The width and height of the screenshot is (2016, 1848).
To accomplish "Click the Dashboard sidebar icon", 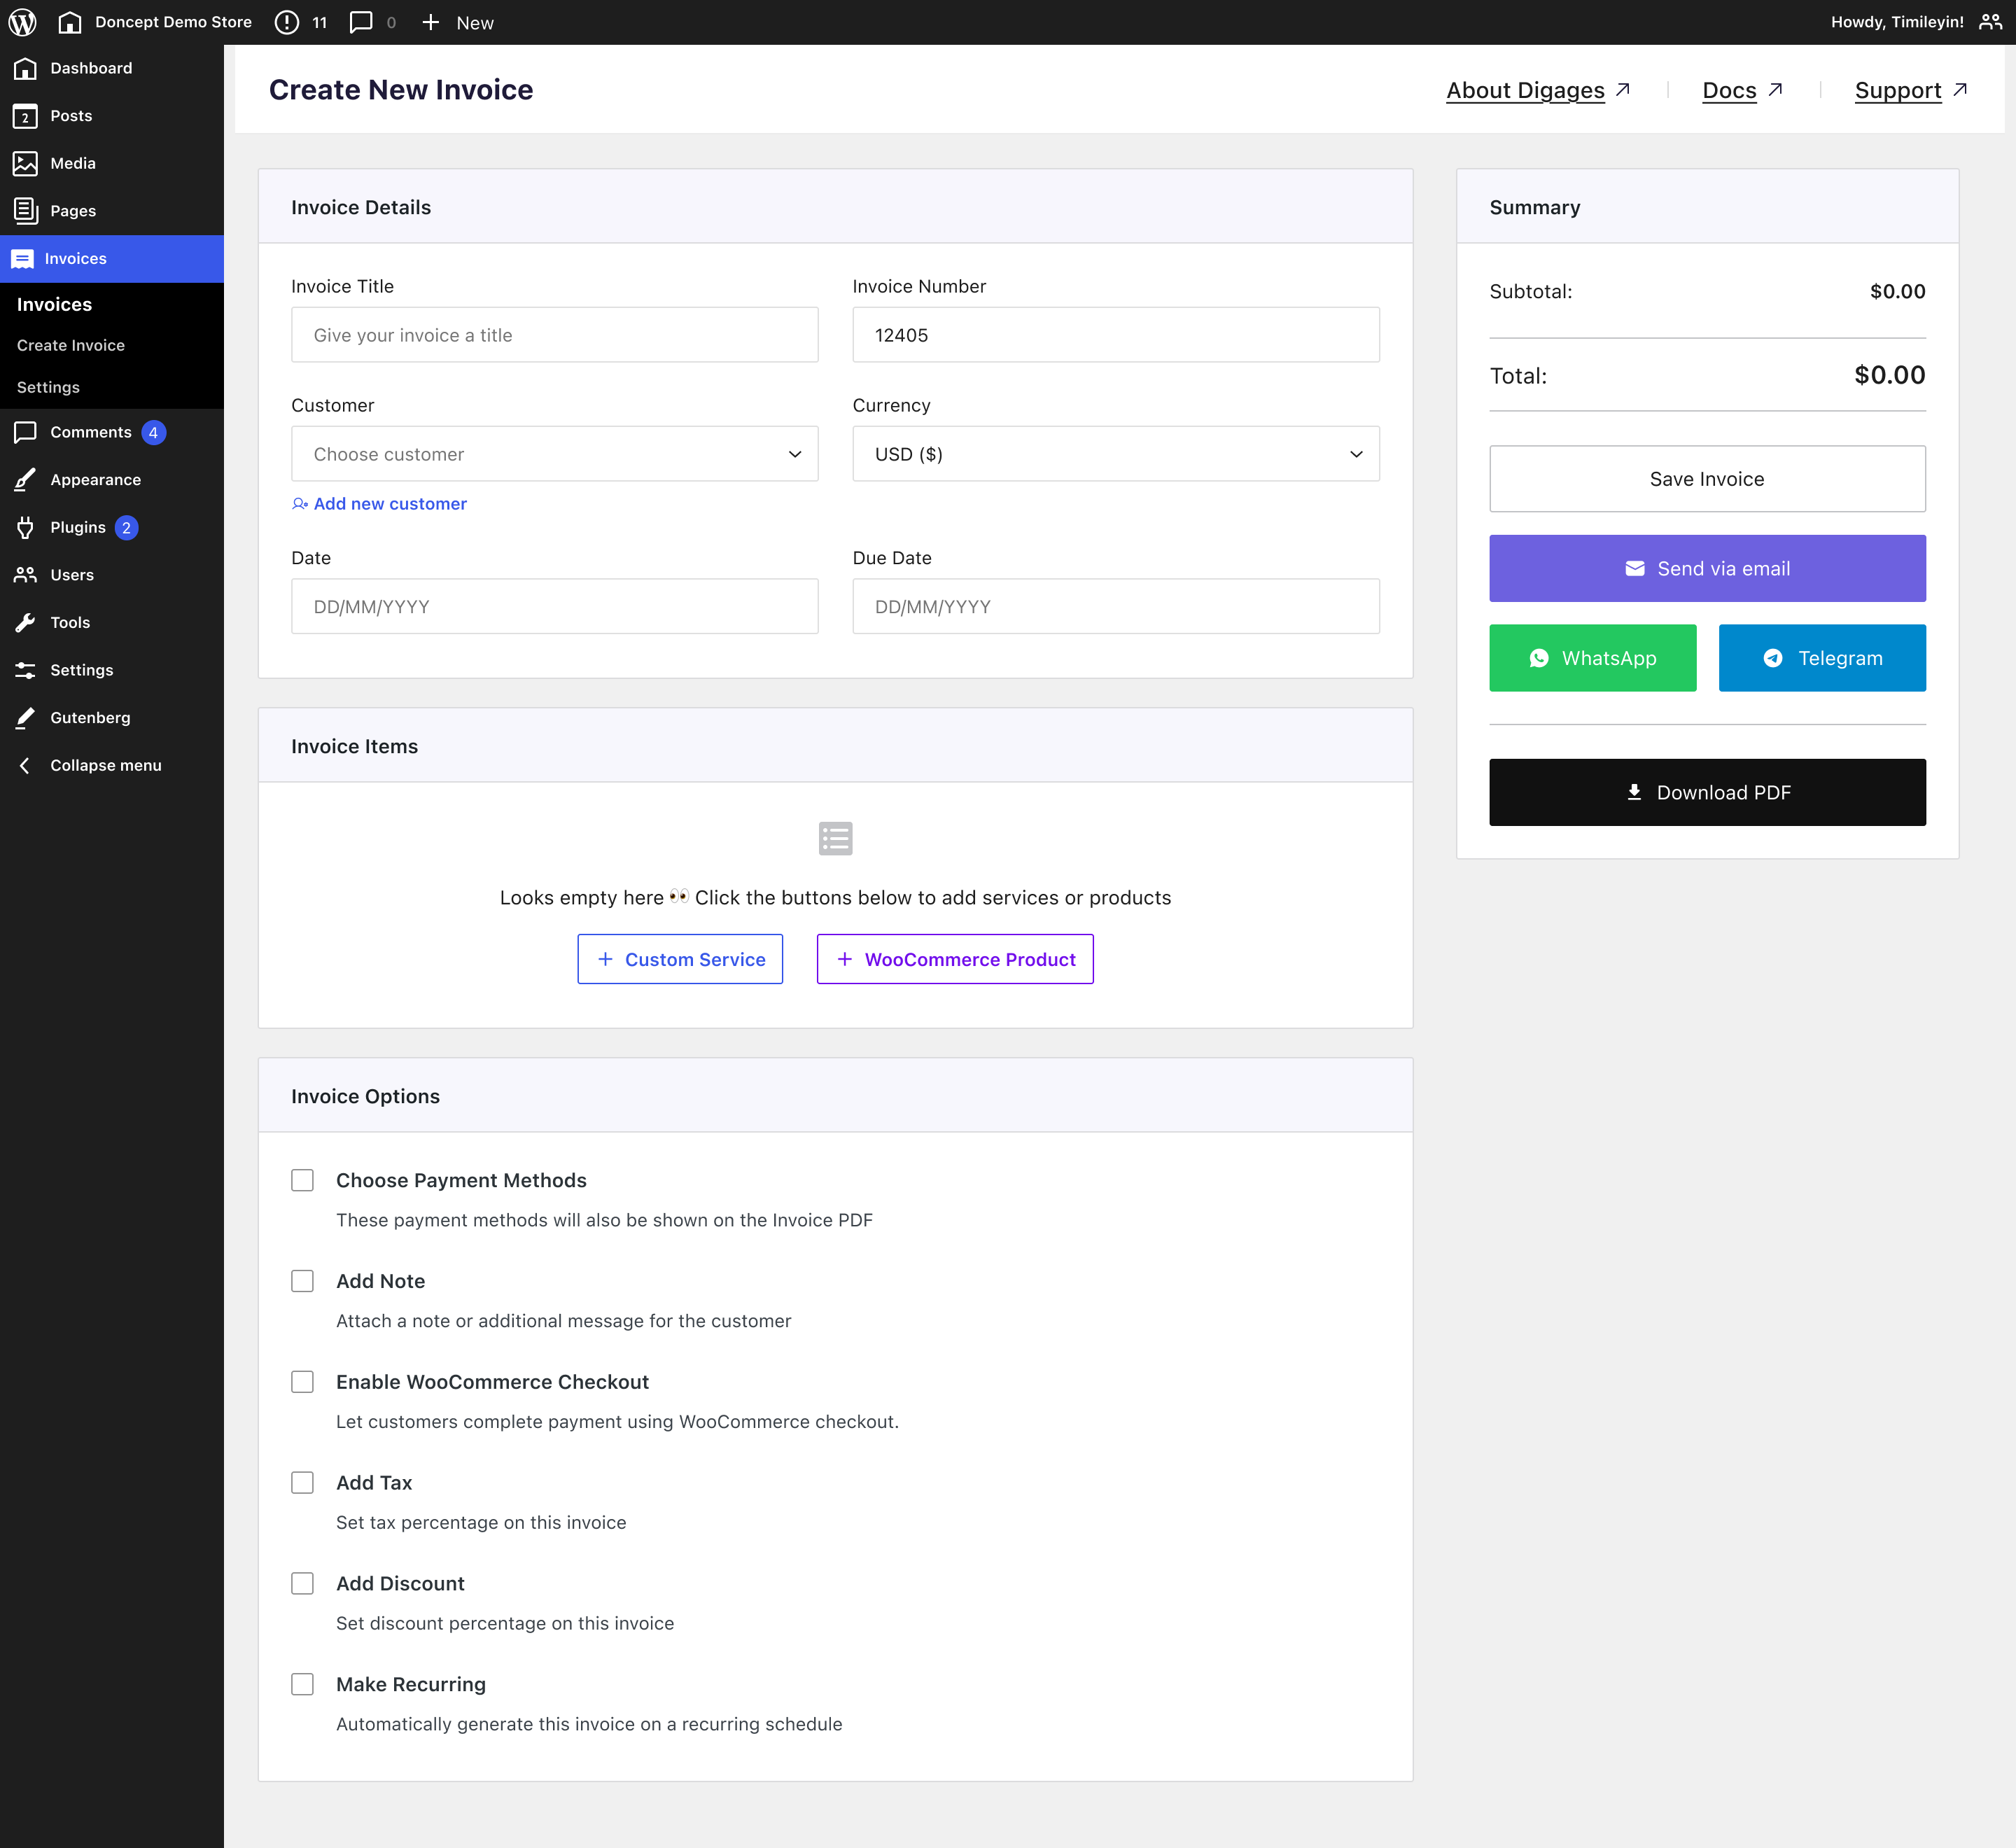I will point(25,68).
